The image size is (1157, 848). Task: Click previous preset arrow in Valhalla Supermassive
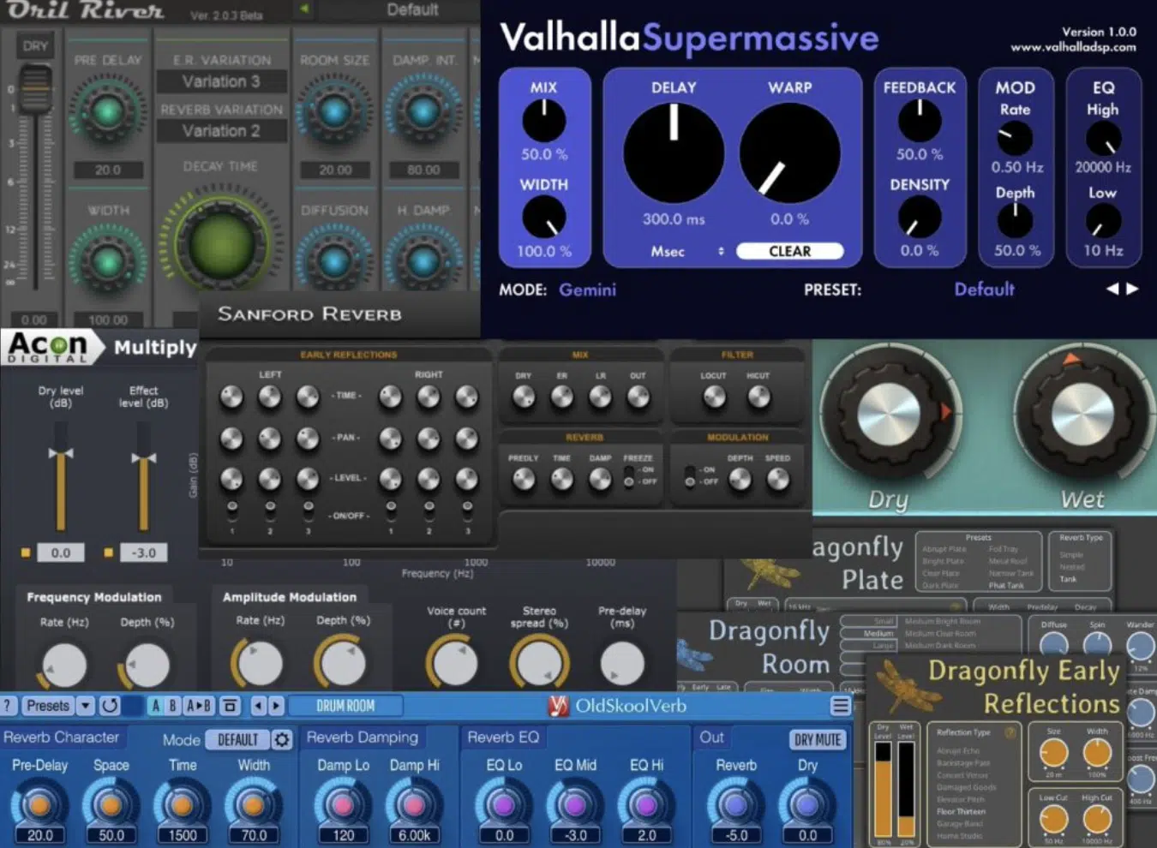coord(1112,290)
